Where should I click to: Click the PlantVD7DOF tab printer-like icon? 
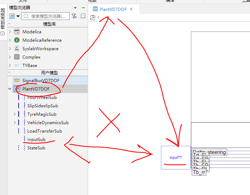click(95, 9)
